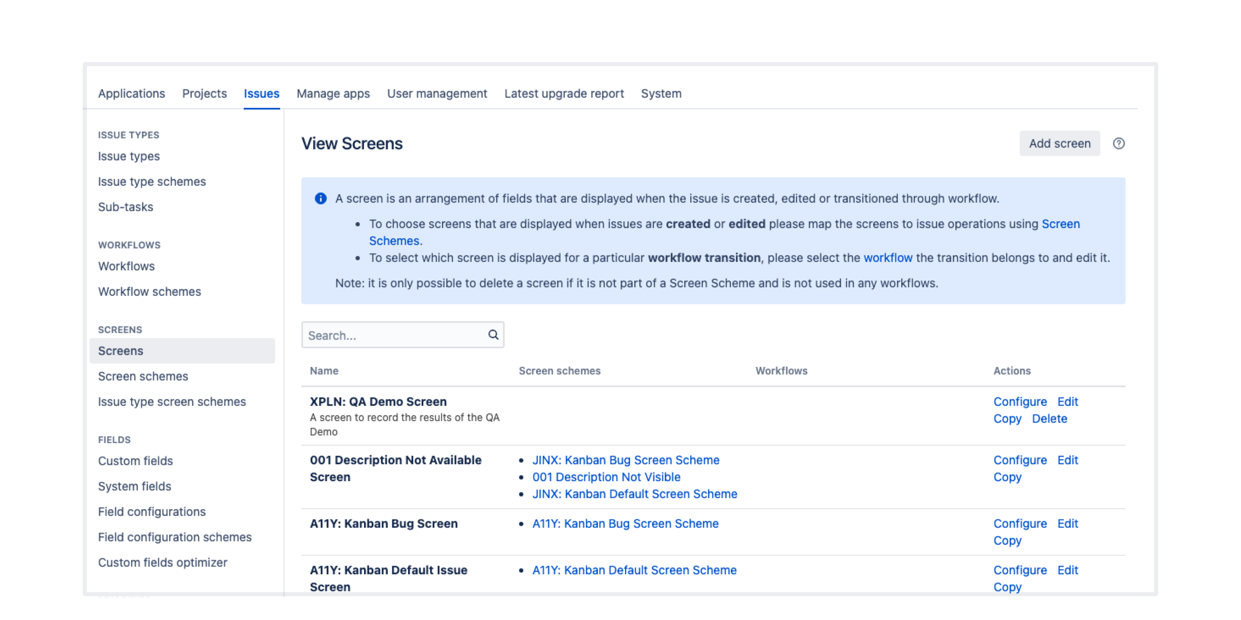The width and height of the screenshot is (1241, 620).
Task: Configure the A11Y: Kanban Default Issue Screen
Action: pyautogui.click(x=1020, y=570)
